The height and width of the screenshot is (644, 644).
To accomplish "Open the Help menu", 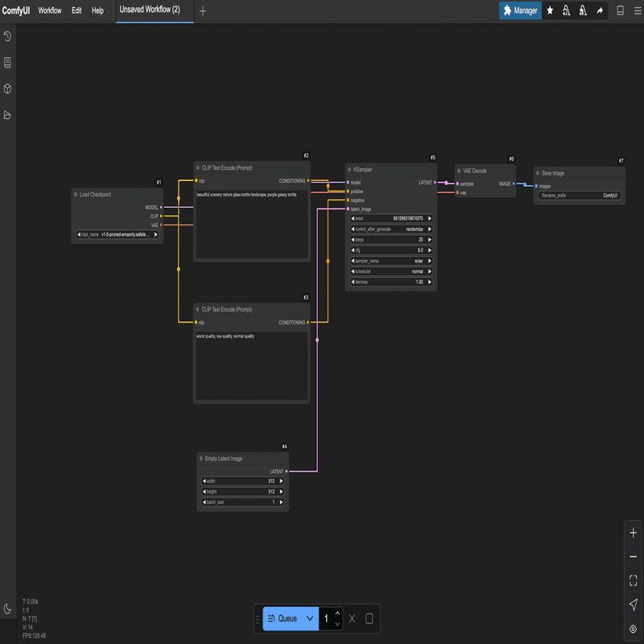I will pyautogui.click(x=97, y=10).
